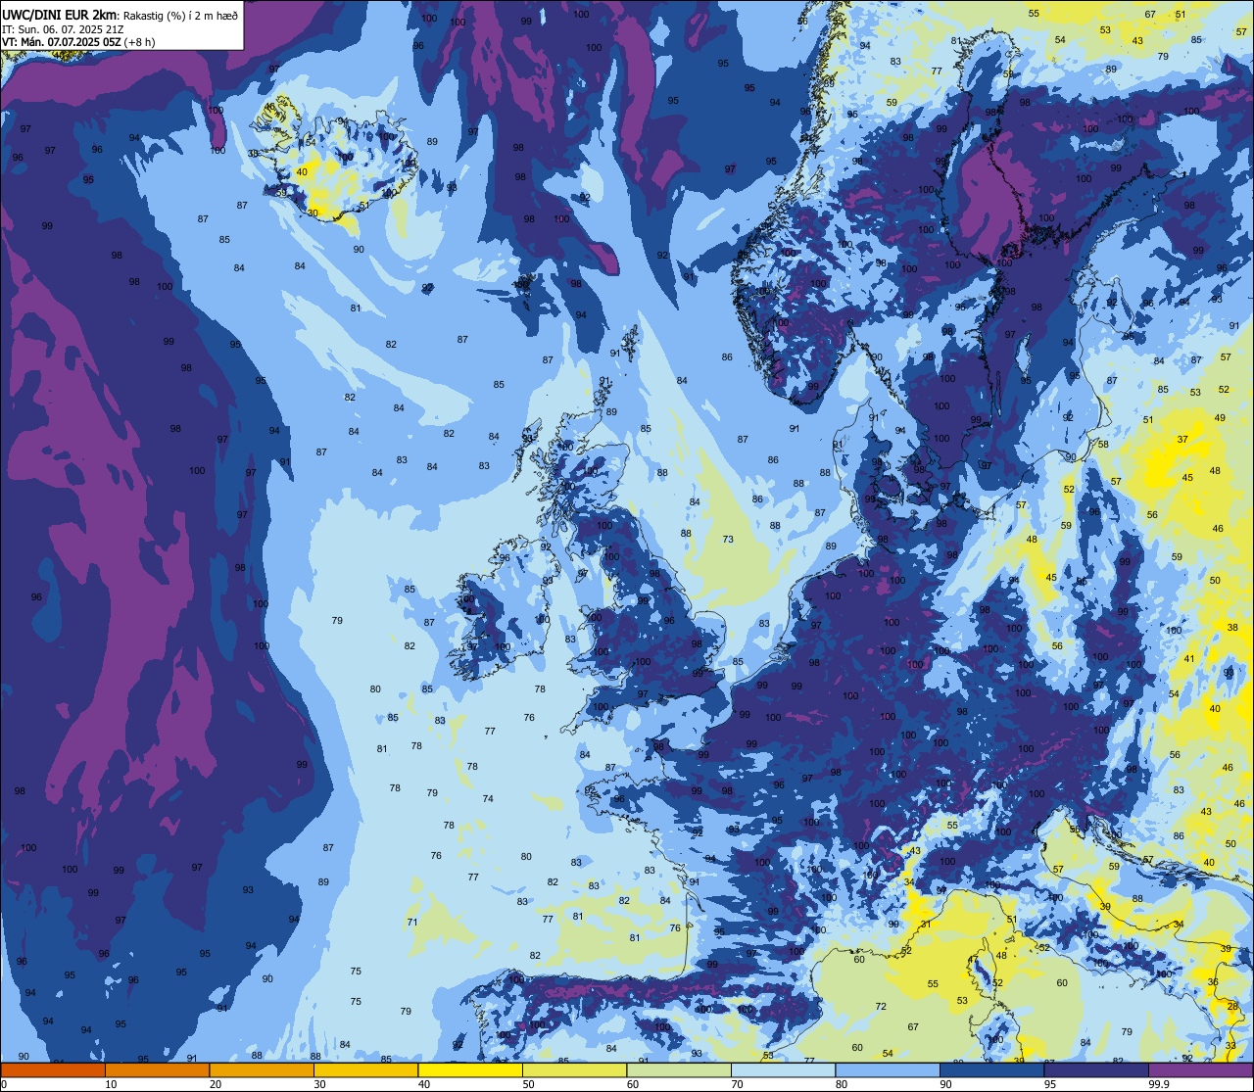The width and height of the screenshot is (1254, 1092).
Task: Click the value 71 on the pale green Atlantic patch
Action: pos(412,923)
